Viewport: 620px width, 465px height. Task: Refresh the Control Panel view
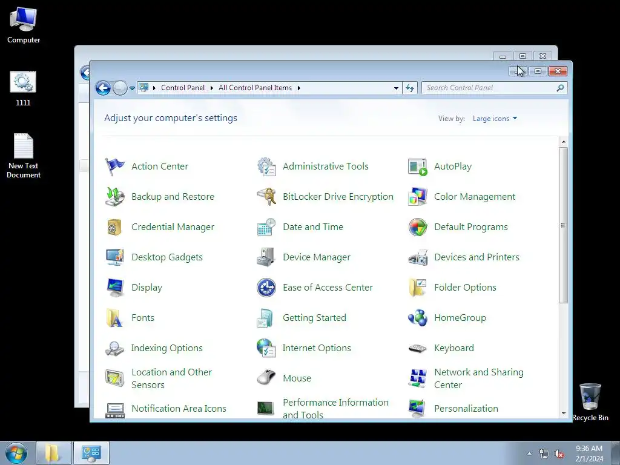pos(410,88)
